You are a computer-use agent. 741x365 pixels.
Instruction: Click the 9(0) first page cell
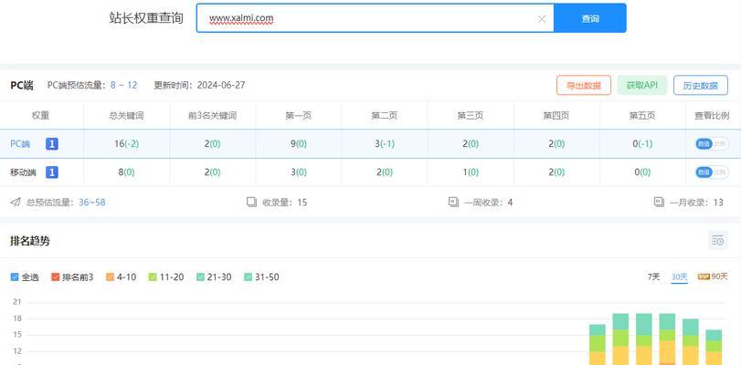tap(299, 144)
